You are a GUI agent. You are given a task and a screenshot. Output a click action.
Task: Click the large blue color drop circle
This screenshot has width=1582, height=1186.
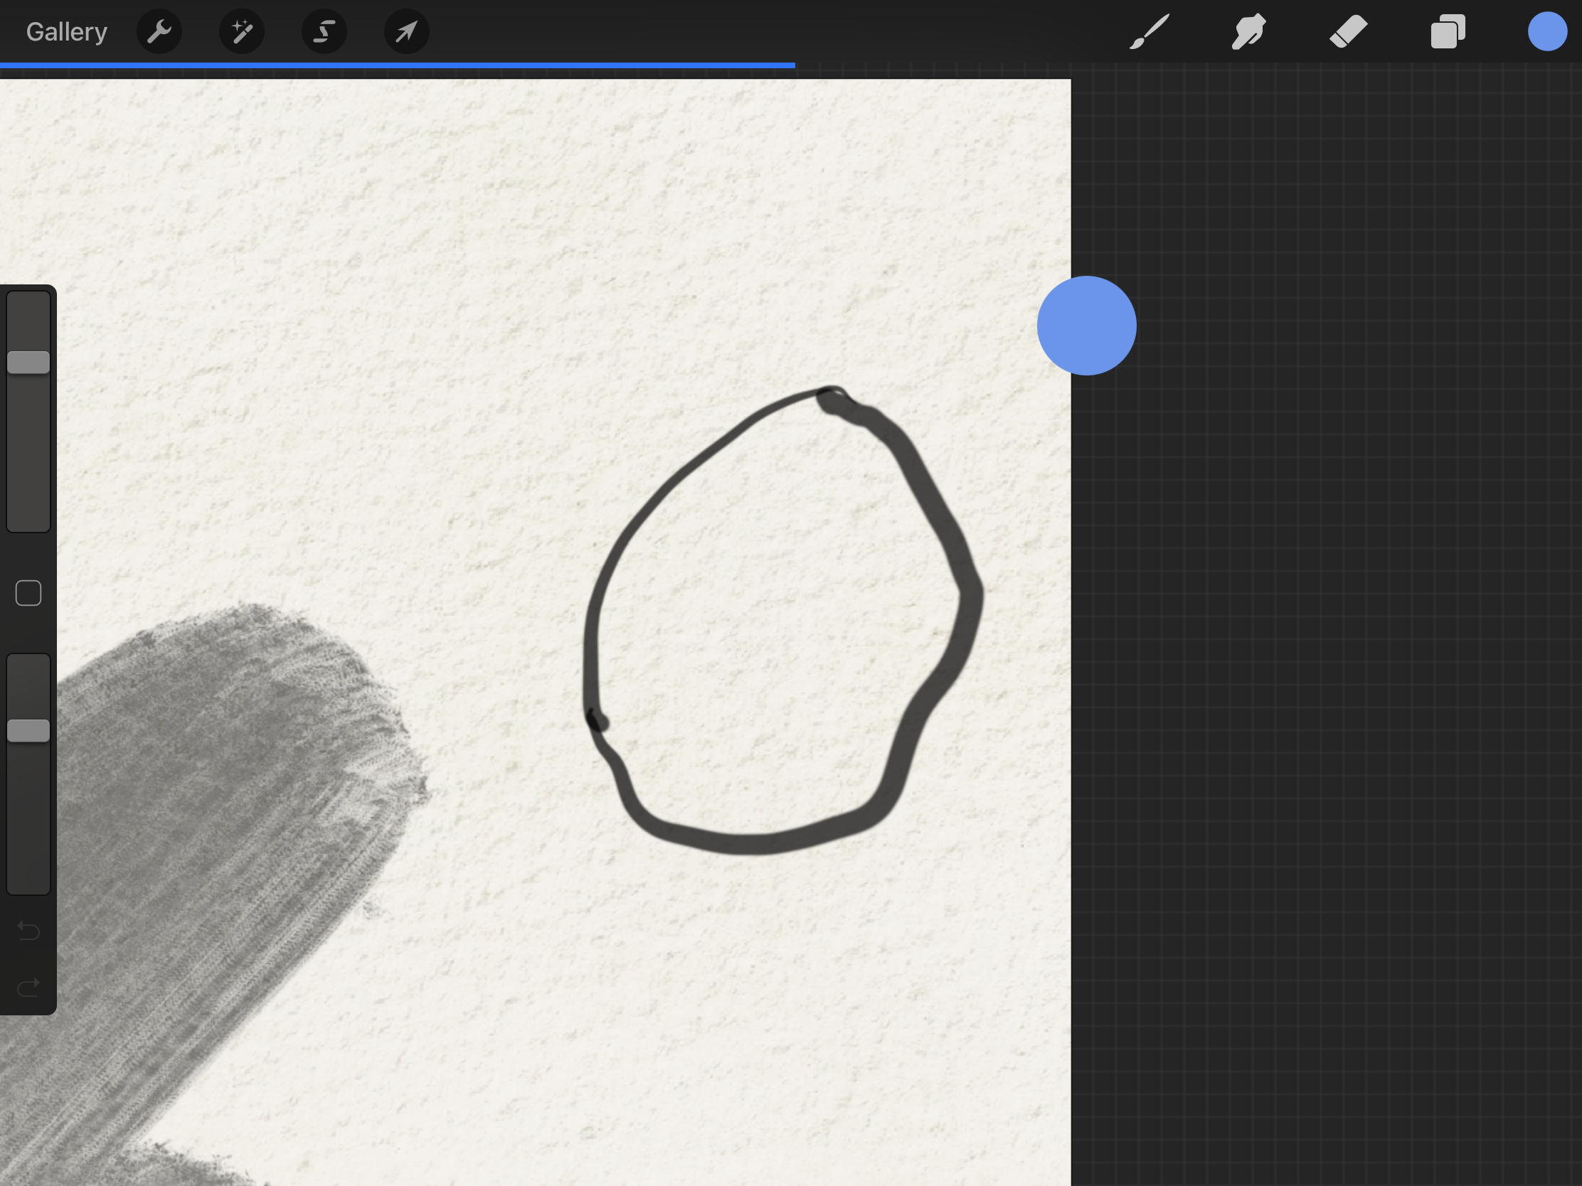coord(1086,326)
